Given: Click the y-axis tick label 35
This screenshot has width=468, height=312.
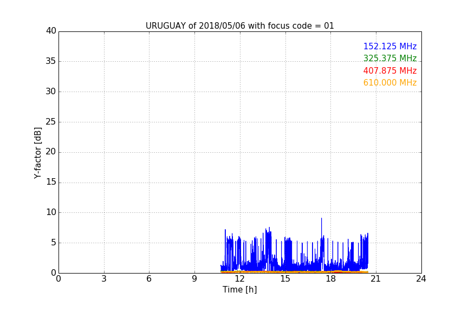Looking at the screenshot, I should click(51, 61).
